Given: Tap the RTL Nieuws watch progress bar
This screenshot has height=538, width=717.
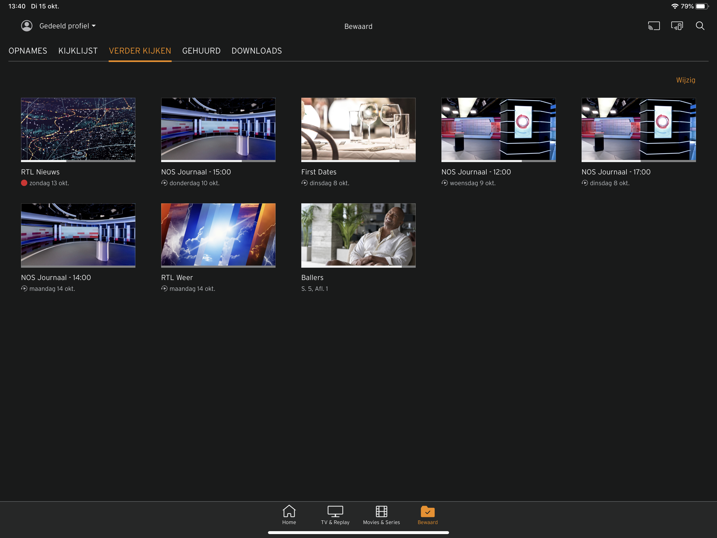Looking at the screenshot, I should 78,161.
